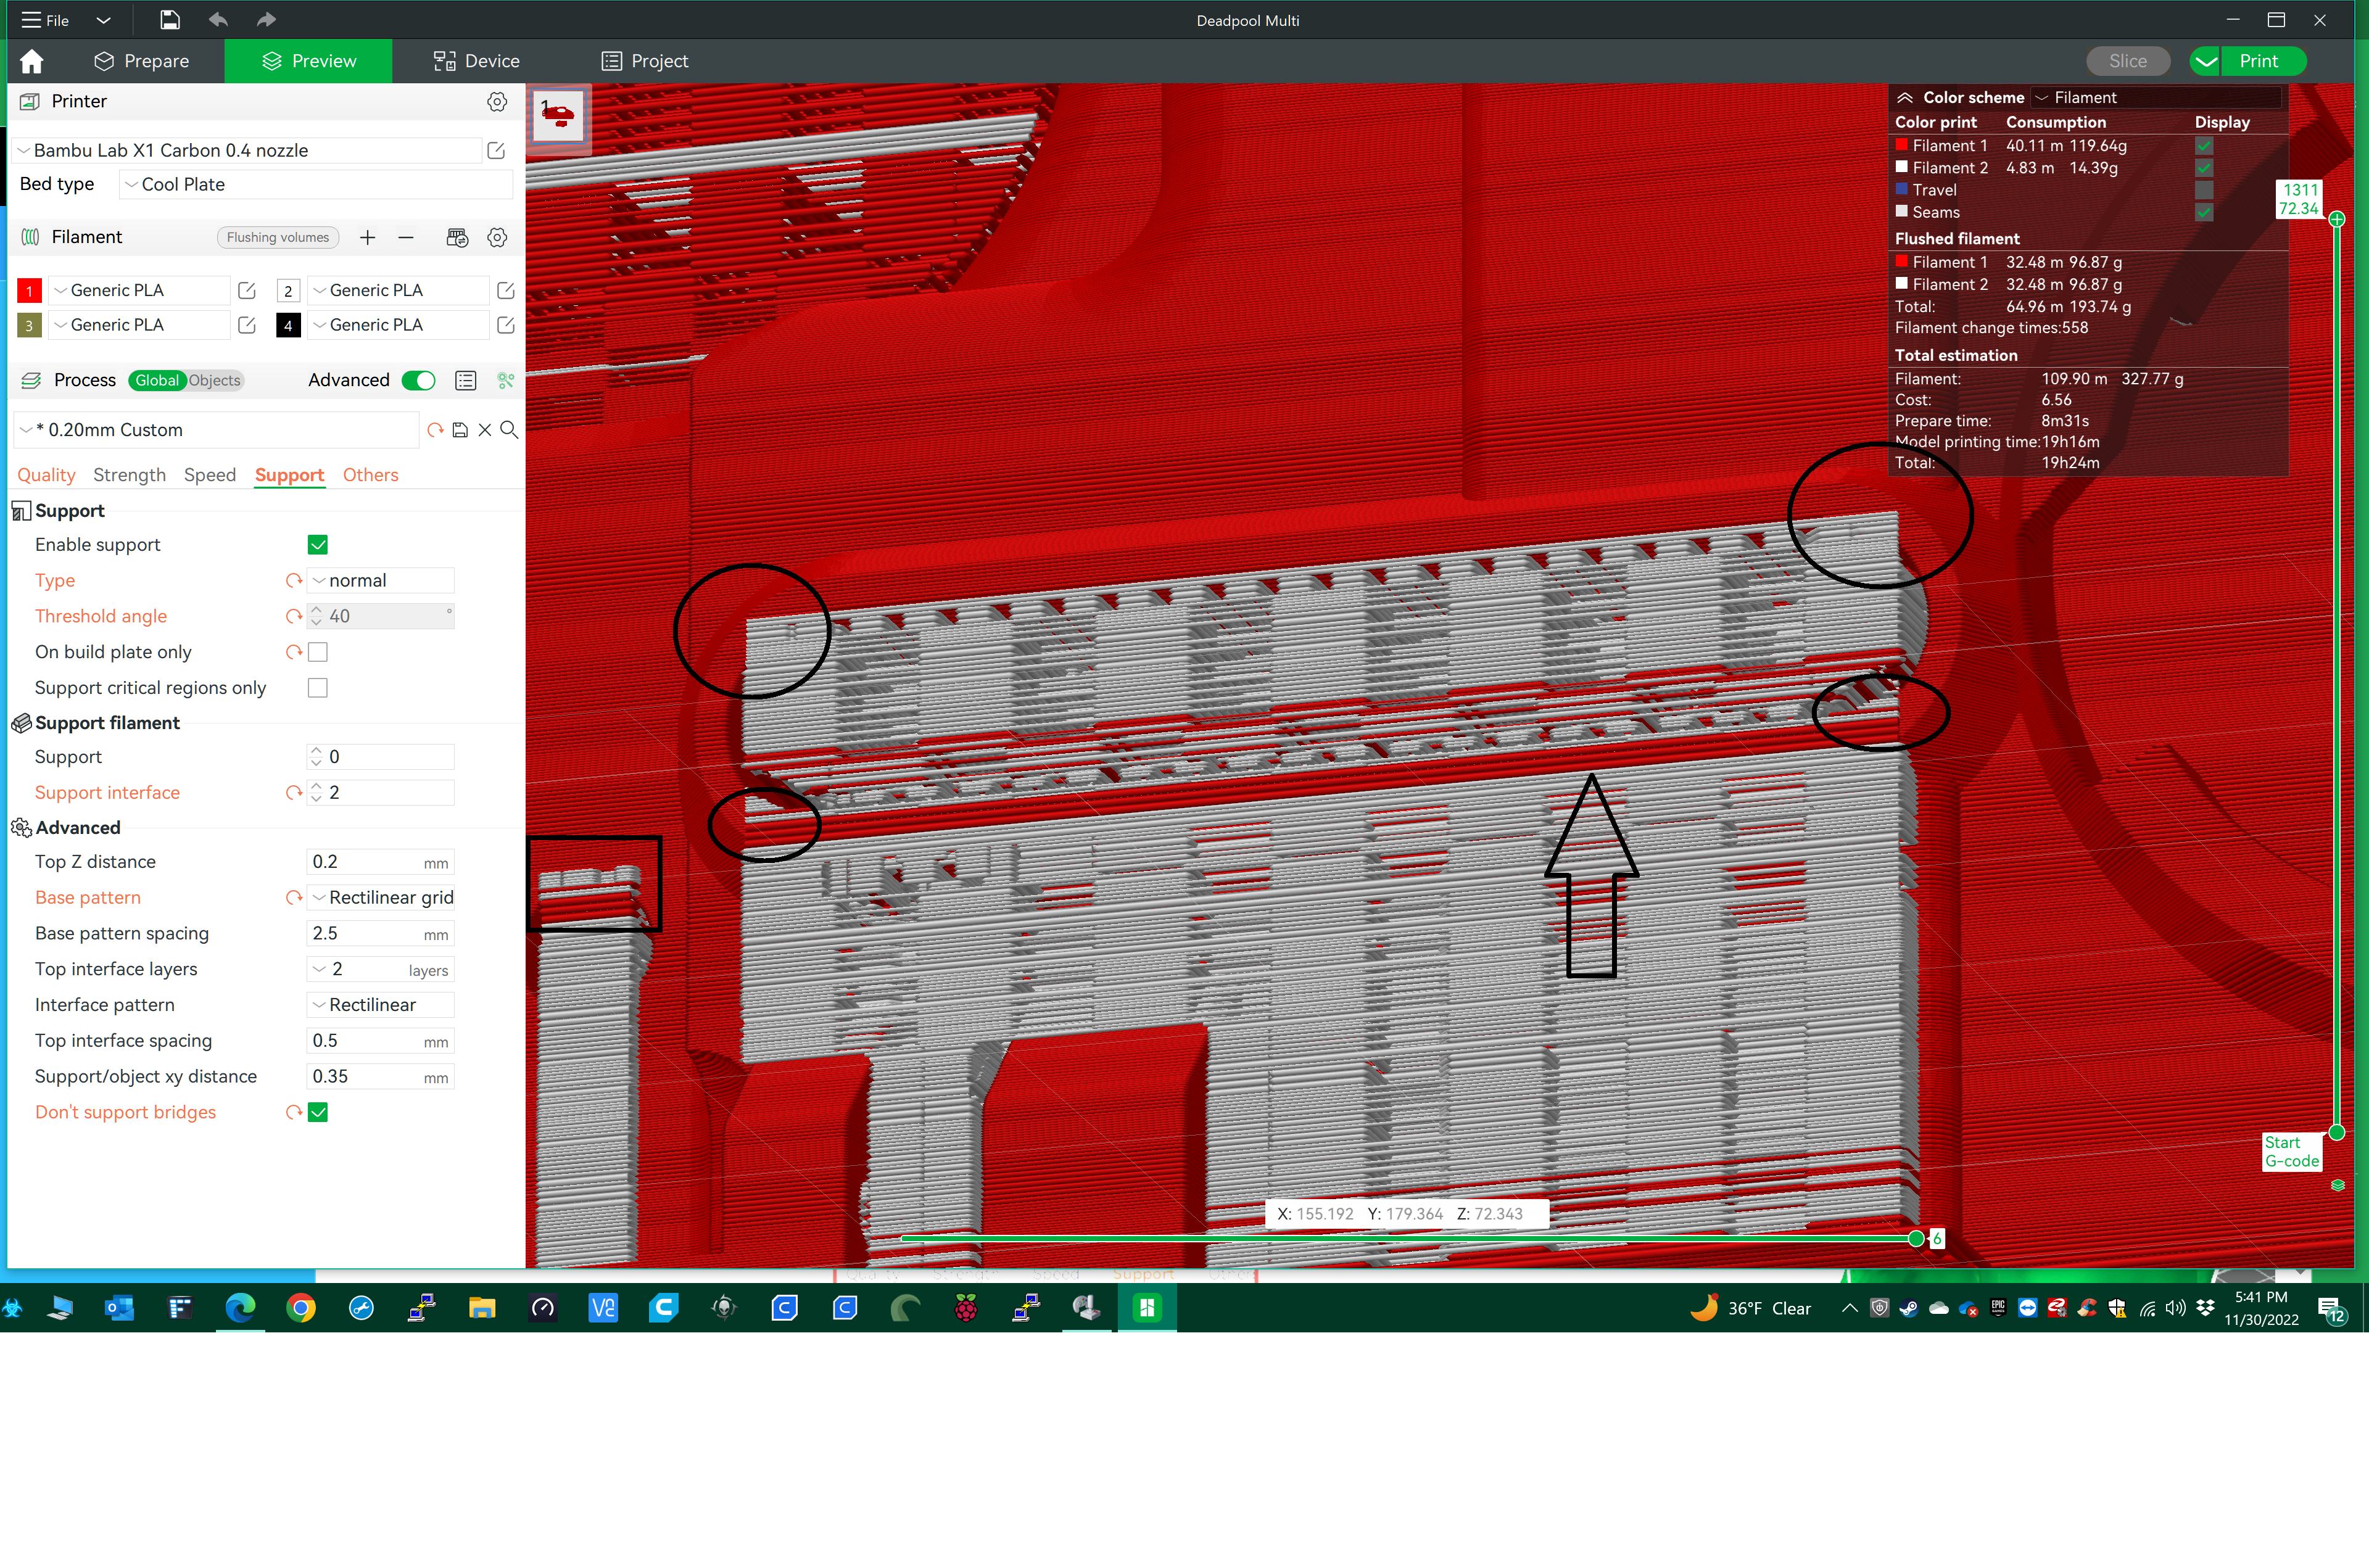2369x1568 pixels.
Task: Reset Threshold angle to default
Action: [294, 616]
